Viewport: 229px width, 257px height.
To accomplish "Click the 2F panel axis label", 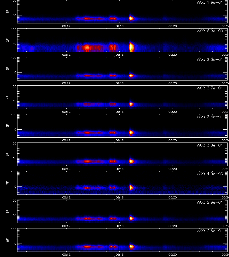I will point(7,40).
